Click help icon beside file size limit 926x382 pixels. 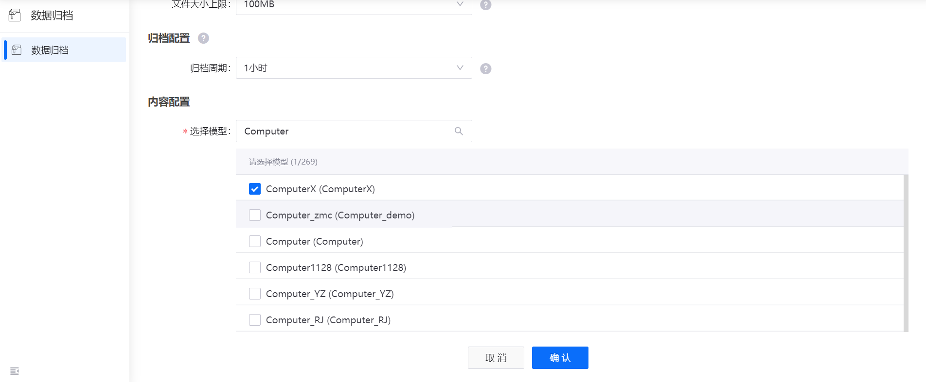tap(485, 5)
